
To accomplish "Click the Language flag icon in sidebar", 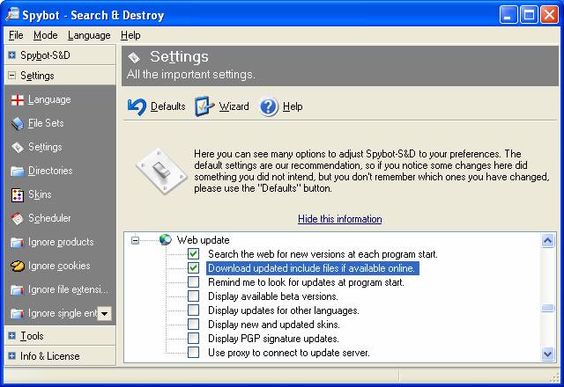I will [18, 99].
